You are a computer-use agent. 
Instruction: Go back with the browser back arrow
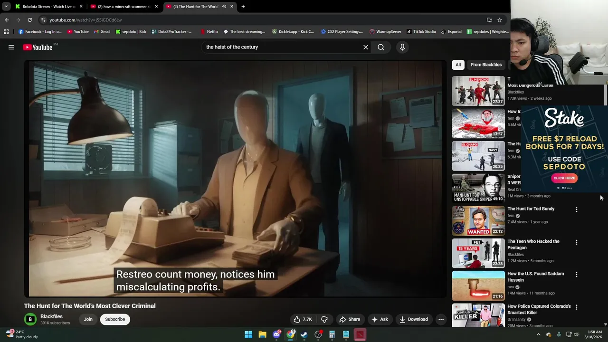click(x=7, y=20)
